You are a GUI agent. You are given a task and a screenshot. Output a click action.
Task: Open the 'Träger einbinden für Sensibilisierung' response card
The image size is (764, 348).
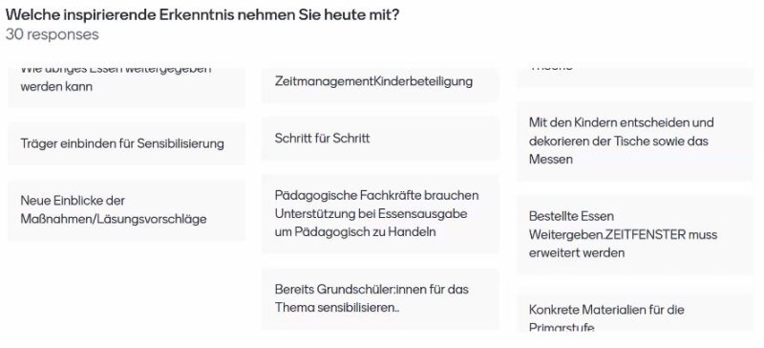point(126,143)
